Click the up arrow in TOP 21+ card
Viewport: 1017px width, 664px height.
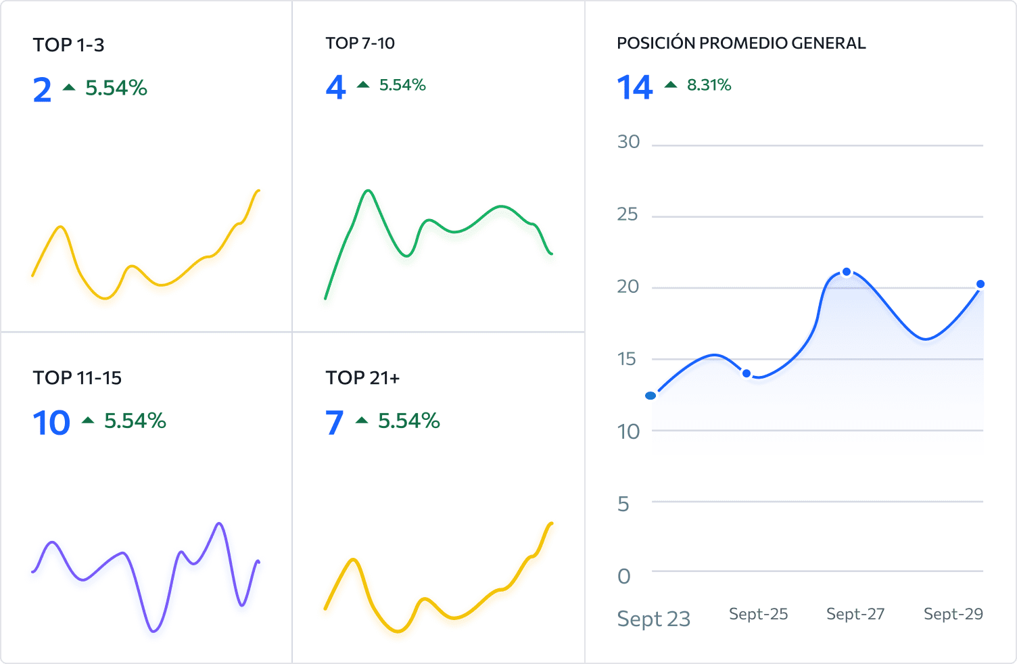pyautogui.click(x=362, y=420)
